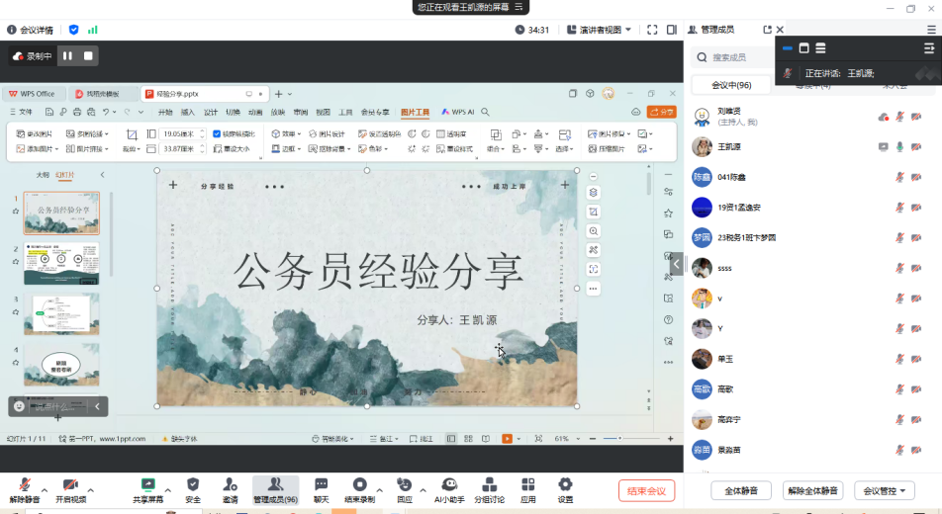Unmute microphone via 解除静音 button
This screenshot has width=942, height=514.
(x=25, y=484)
